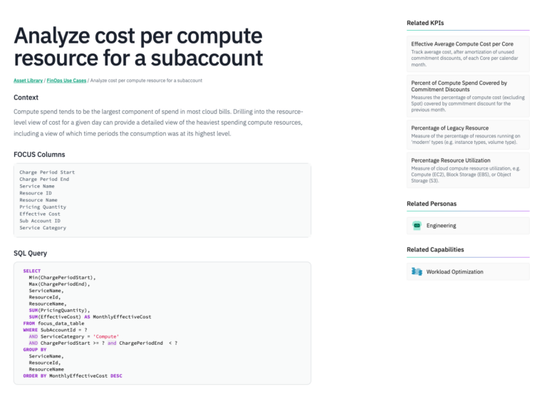Screen dimensions: 547x399
Task: Open the Asset Library breadcrumb link
Action: pyautogui.click(x=28, y=81)
